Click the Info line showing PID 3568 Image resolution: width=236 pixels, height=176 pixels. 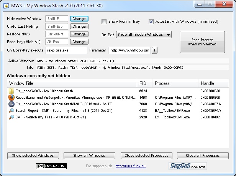click(132, 68)
